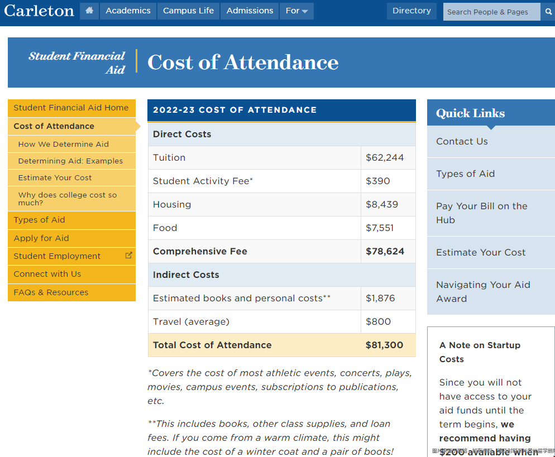Click the Tuition amount $62,244
Screen dimensions: 555x457
tap(385, 158)
